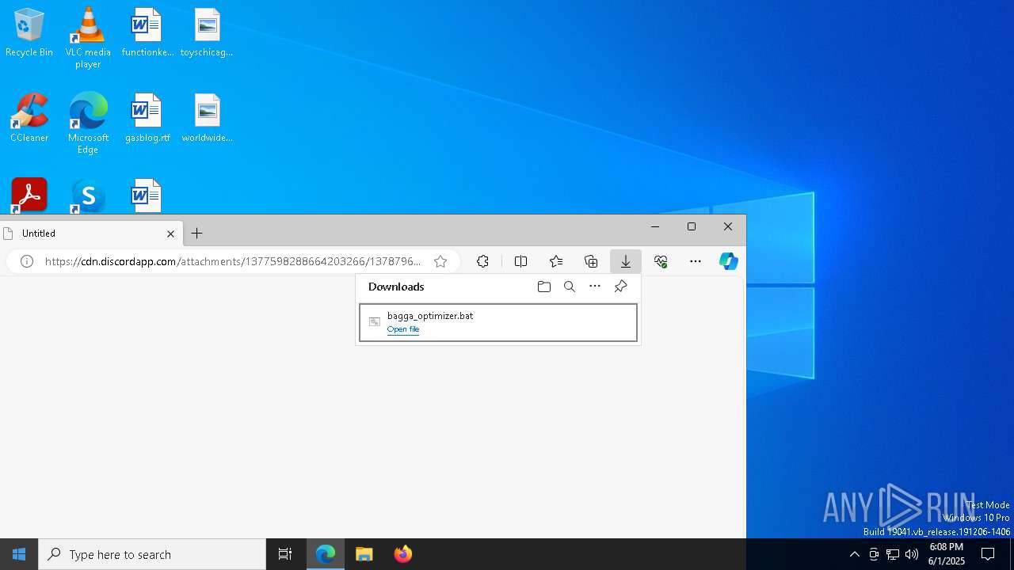Click the Untitled browser tab

(x=91, y=234)
